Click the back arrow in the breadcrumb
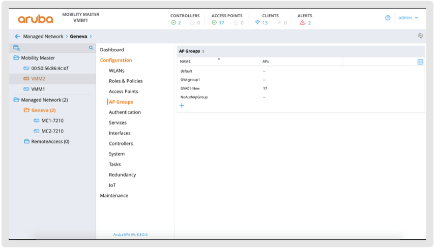The image size is (434, 248). pos(17,37)
